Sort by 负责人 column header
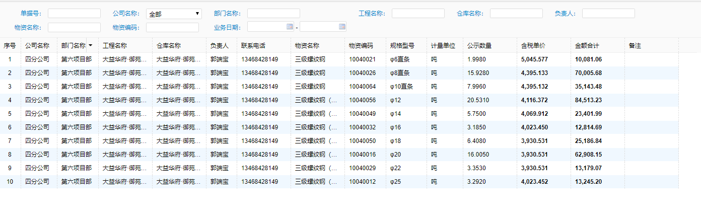The image size is (701, 219). click(x=222, y=46)
